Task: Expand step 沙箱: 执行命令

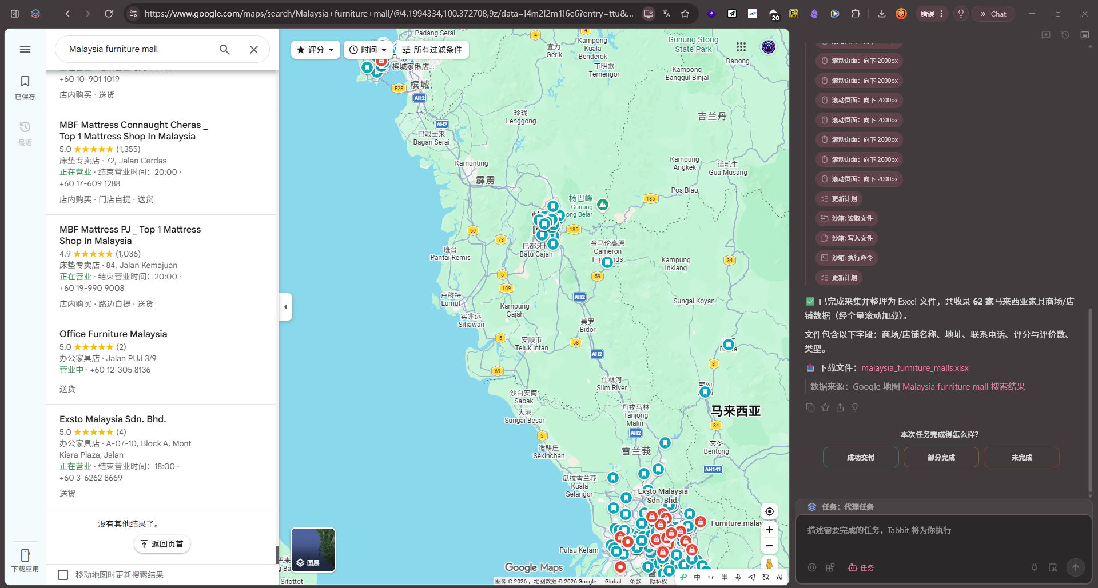Action: pyautogui.click(x=846, y=258)
